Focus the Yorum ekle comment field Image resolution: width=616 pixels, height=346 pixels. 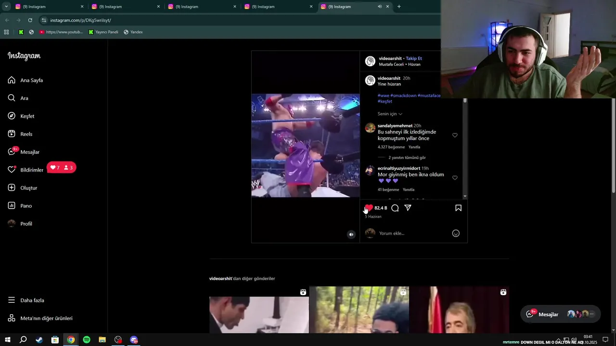click(414, 234)
